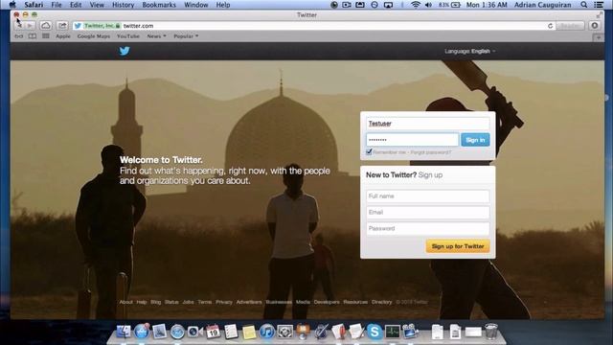
Task: Open the Window menu
Action: coord(195,5)
